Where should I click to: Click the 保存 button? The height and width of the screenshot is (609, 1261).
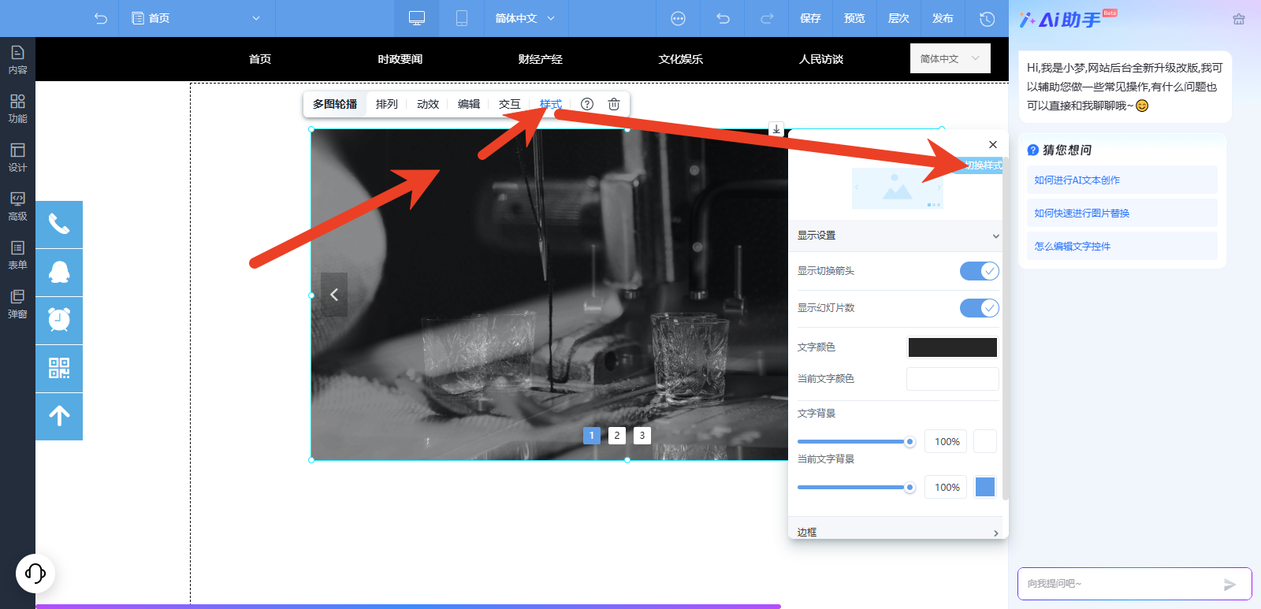click(810, 18)
